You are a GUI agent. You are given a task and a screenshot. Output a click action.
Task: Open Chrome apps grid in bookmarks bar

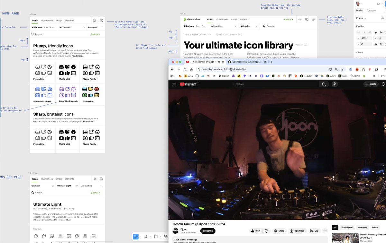[172, 76]
